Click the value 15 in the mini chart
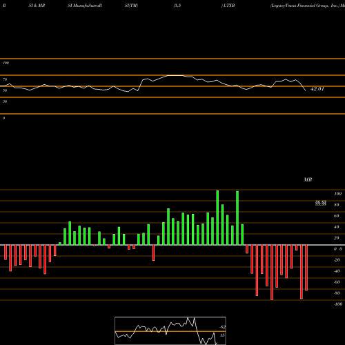This screenshot has width=345, height=345. tap(222, 335)
